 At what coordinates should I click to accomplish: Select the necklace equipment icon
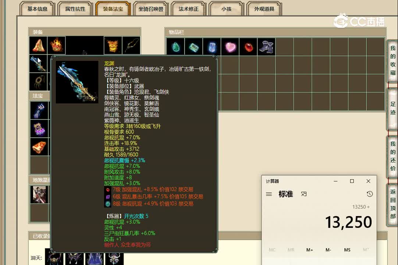(131, 45)
